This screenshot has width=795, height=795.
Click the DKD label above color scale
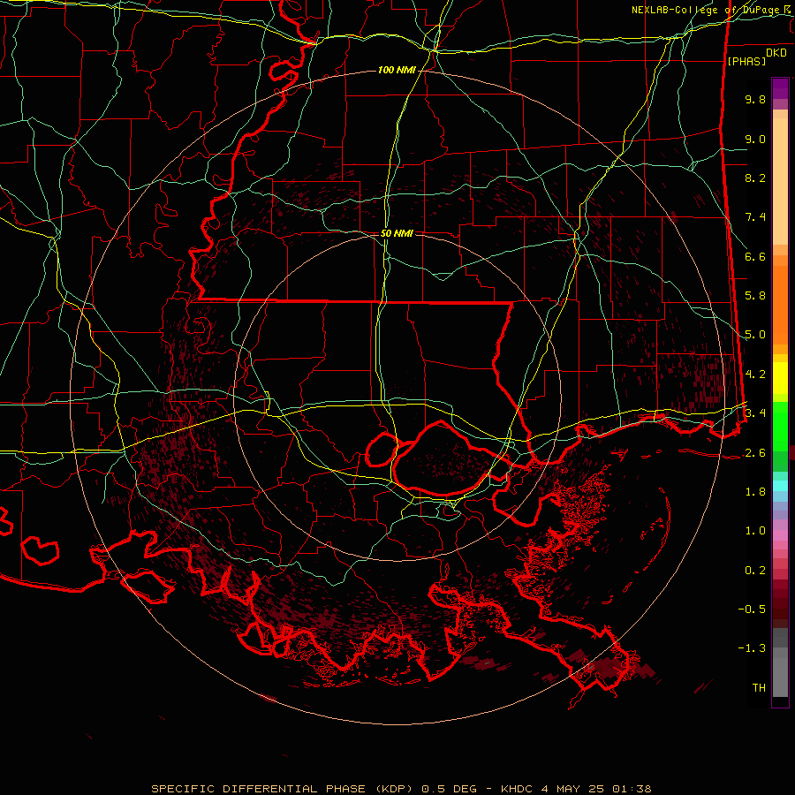[776, 52]
